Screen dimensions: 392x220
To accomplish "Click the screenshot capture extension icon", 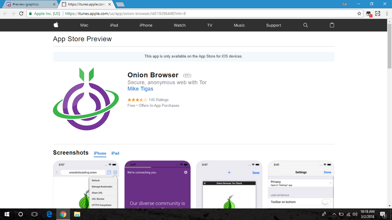I will [378, 13].
